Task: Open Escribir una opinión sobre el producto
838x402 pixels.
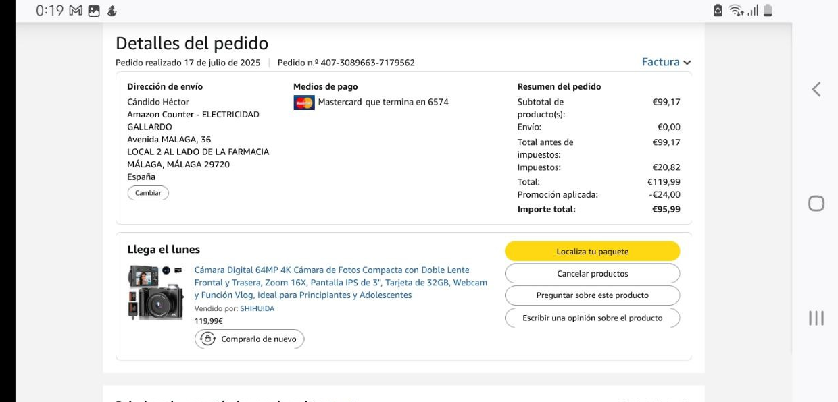Action: (x=592, y=318)
